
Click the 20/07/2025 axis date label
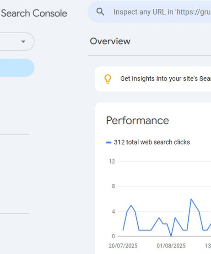point(123,246)
